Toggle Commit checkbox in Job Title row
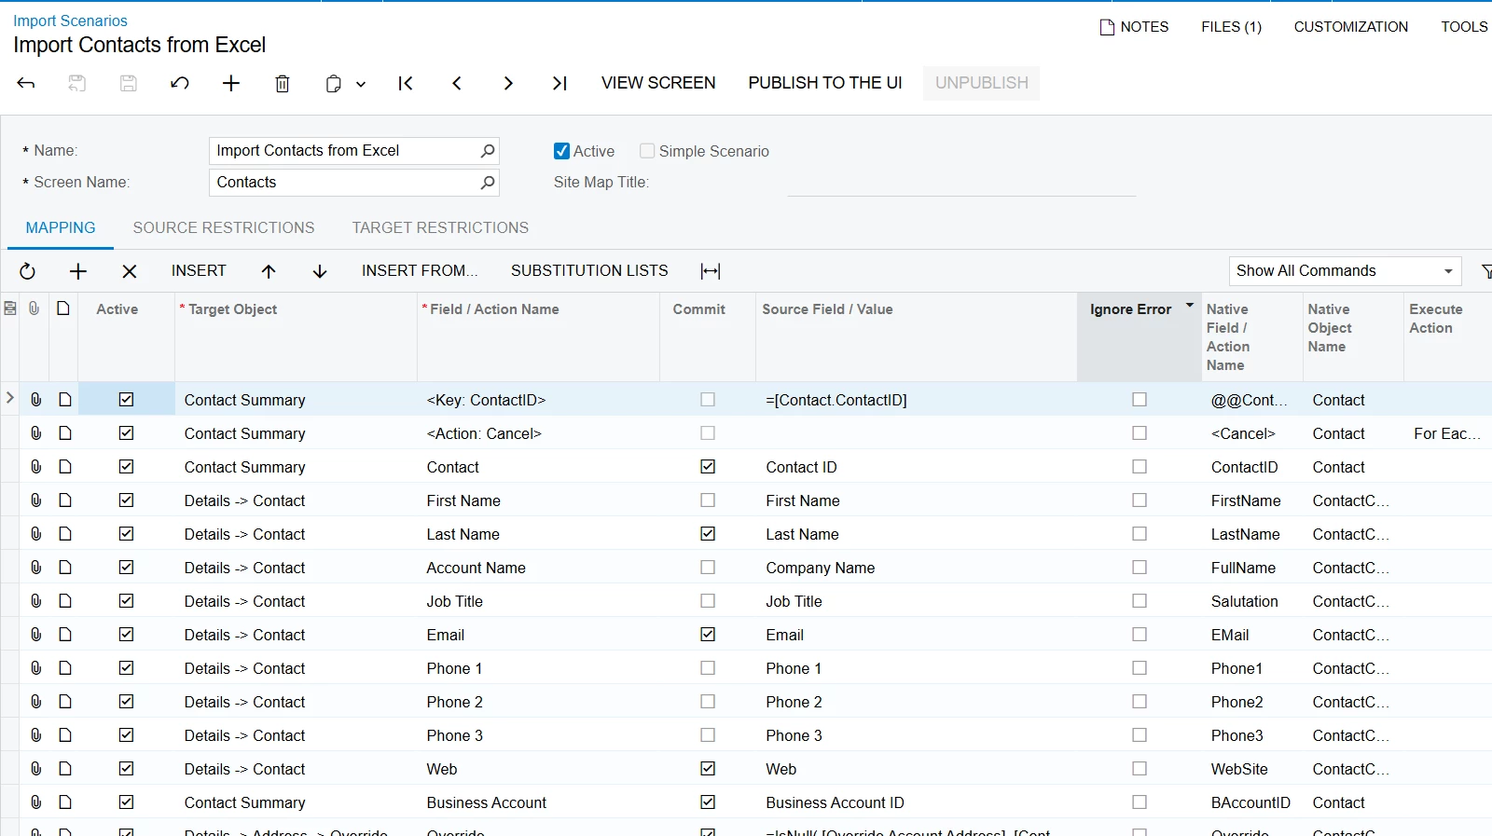The height and width of the screenshot is (836, 1492). (708, 601)
